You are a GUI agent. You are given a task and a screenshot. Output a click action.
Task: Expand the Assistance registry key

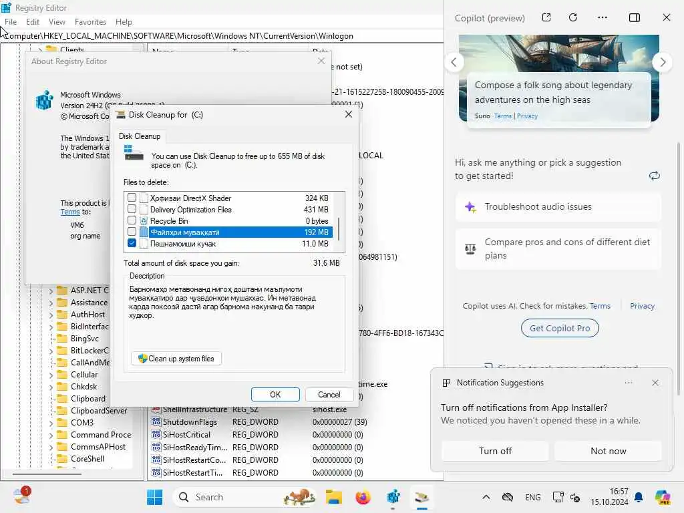tap(51, 303)
